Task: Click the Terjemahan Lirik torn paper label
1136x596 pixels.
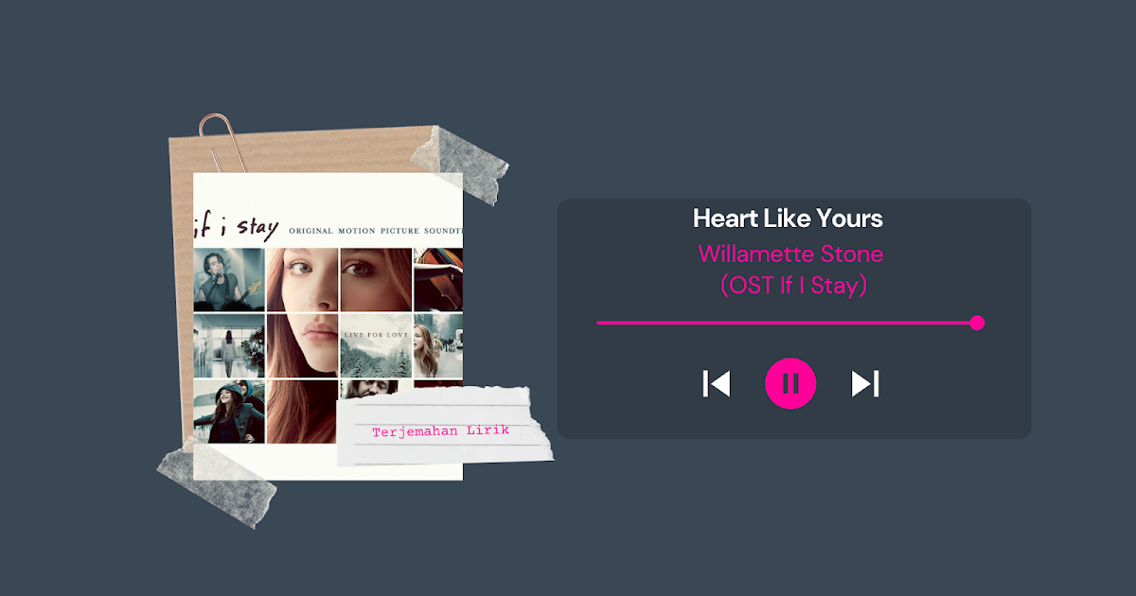Action: (x=444, y=428)
